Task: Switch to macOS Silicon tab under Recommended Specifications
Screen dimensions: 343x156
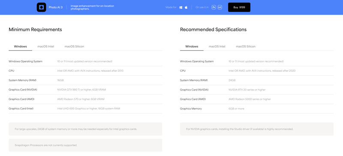Action: pyautogui.click(x=245, y=47)
